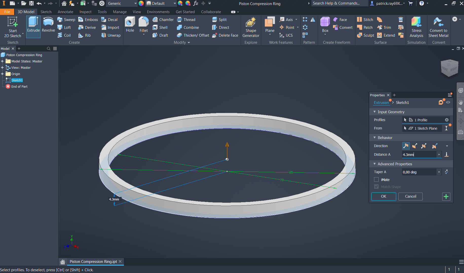
Task: Expand the Origin folder in browser
Action: click(3, 74)
